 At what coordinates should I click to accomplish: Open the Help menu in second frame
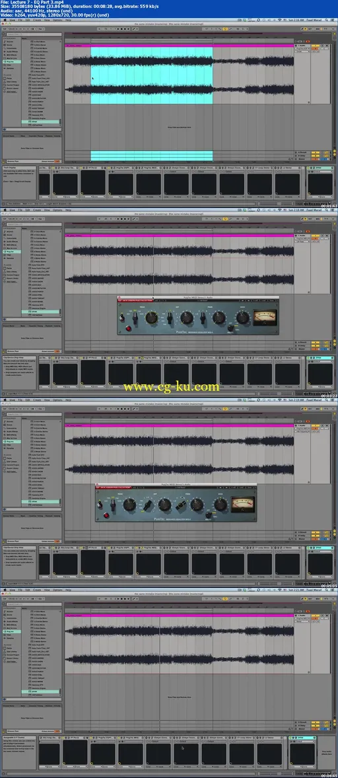pyautogui.click(x=69, y=210)
